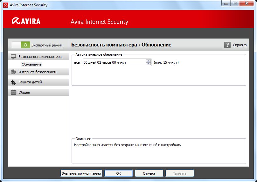The image size is (257, 182).
Task: Cancel changes with the Отмена button
Action: (149, 173)
